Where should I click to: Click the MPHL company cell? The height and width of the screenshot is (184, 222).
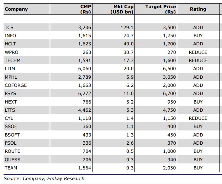pyautogui.click(x=11, y=77)
